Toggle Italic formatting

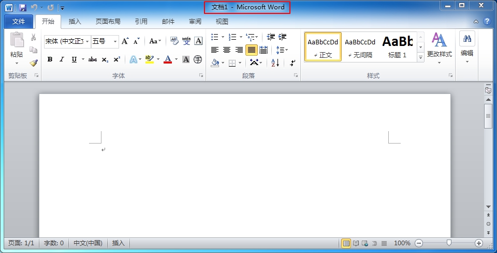tap(62, 59)
